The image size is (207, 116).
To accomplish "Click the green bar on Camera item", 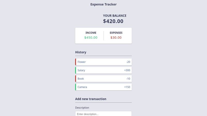I will click(x=76, y=87).
